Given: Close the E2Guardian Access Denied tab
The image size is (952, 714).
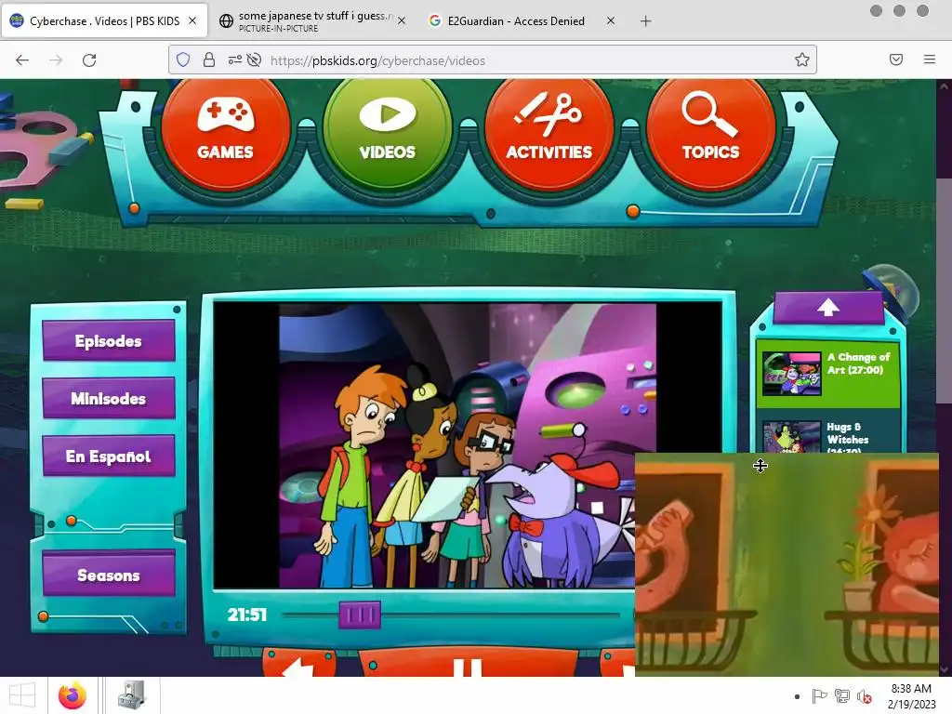Looking at the screenshot, I should coord(610,20).
